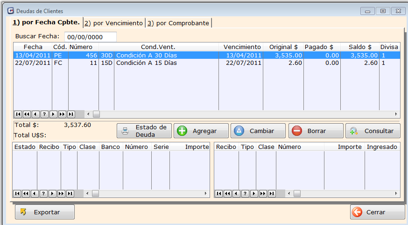The image size is (408, 225).
Task: Click the green plus Agregar icon
Action: click(x=183, y=131)
